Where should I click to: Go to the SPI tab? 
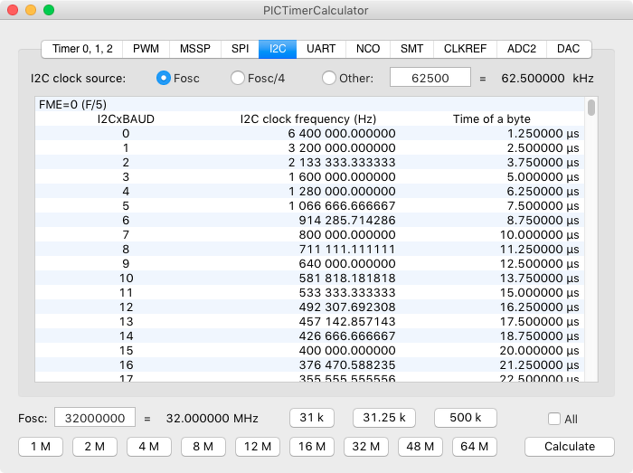240,49
